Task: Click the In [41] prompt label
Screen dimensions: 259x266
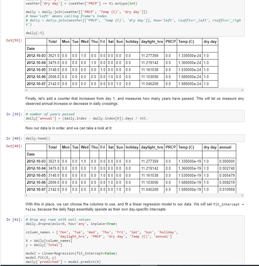Action: (x=14, y=220)
